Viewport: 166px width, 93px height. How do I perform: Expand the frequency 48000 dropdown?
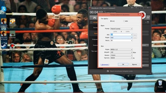pyautogui.click(x=121, y=58)
